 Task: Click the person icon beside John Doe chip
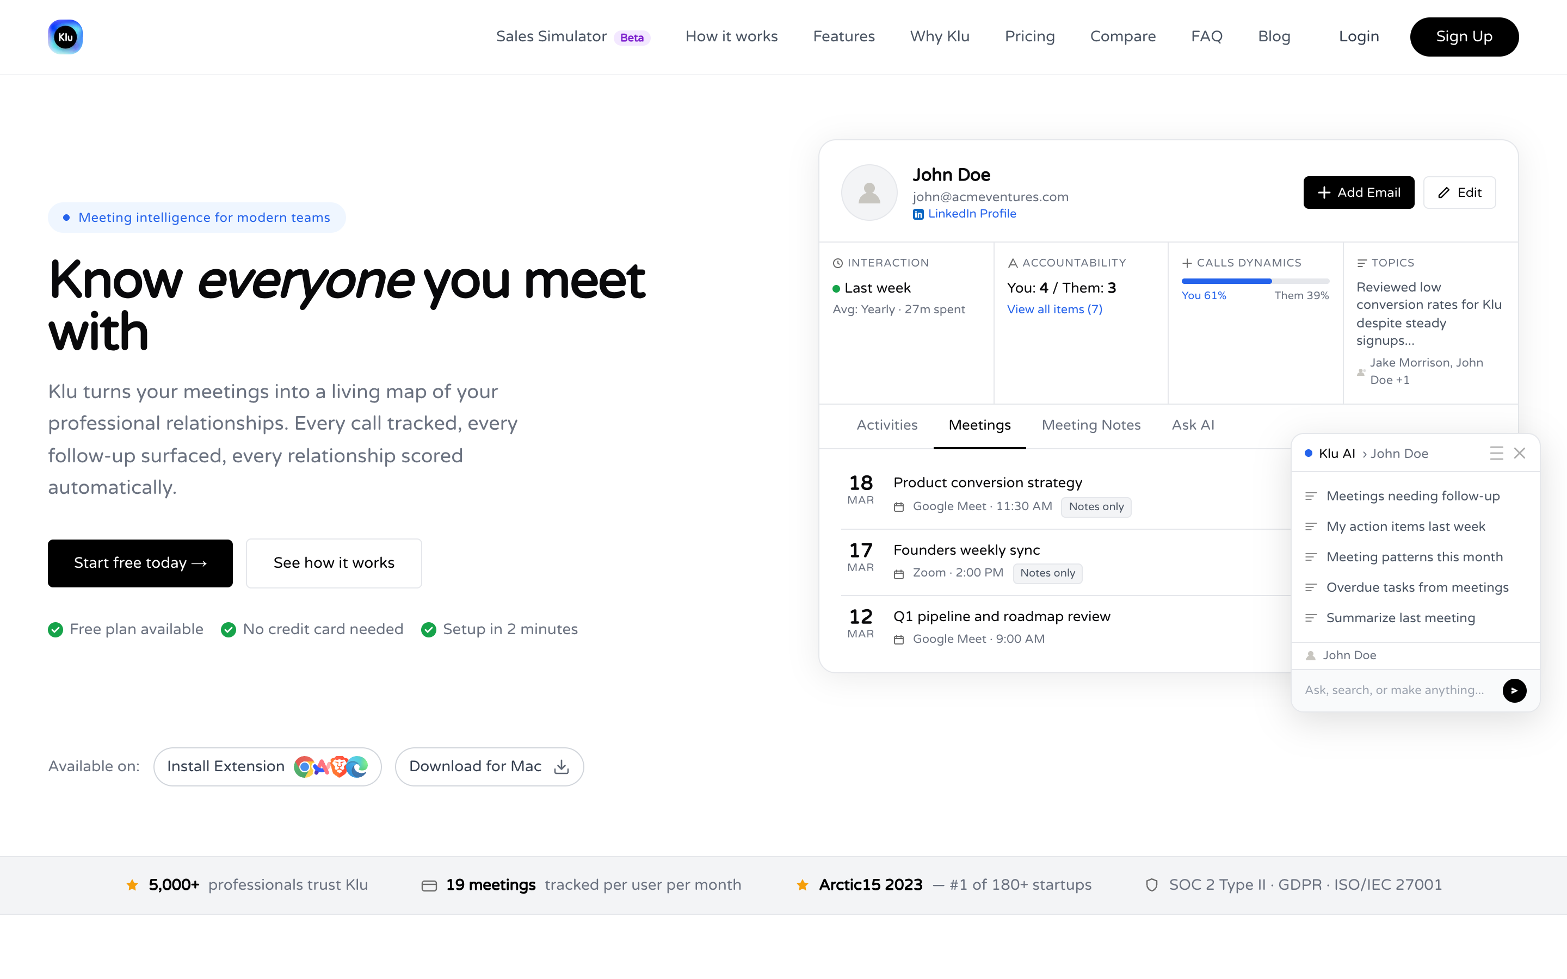click(x=1311, y=655)
